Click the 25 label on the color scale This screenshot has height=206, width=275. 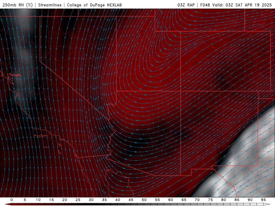pyautogui.click(x=78, y=200)
